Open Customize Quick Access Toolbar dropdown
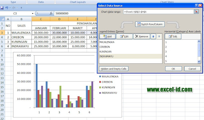Image resolution: width=204 pixels, height=120 pixels. (x=21, y=8)
